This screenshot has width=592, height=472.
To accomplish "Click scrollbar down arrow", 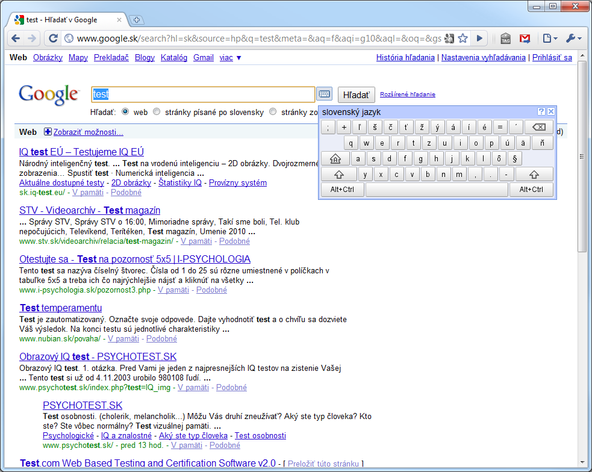I will point(582,462).
